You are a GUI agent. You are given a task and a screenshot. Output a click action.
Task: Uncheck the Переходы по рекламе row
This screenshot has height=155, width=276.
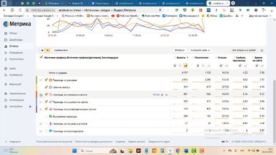click(46, 80)
